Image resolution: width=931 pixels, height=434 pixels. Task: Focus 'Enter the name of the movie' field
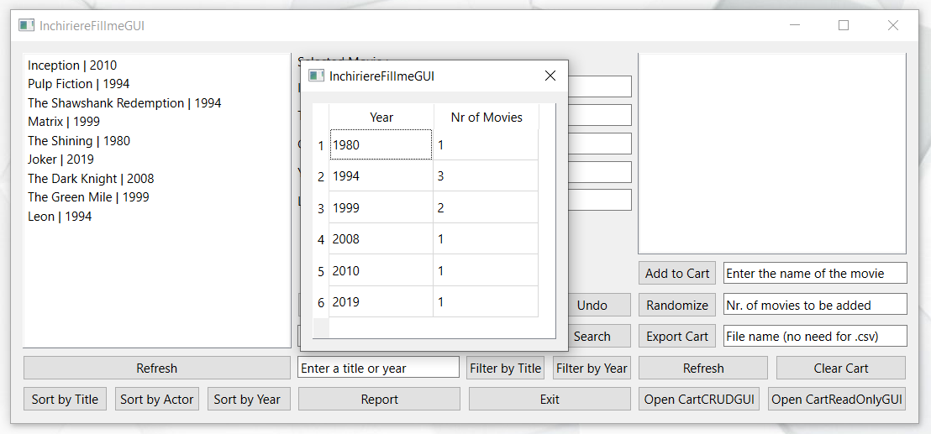click(x=815, y=274)
